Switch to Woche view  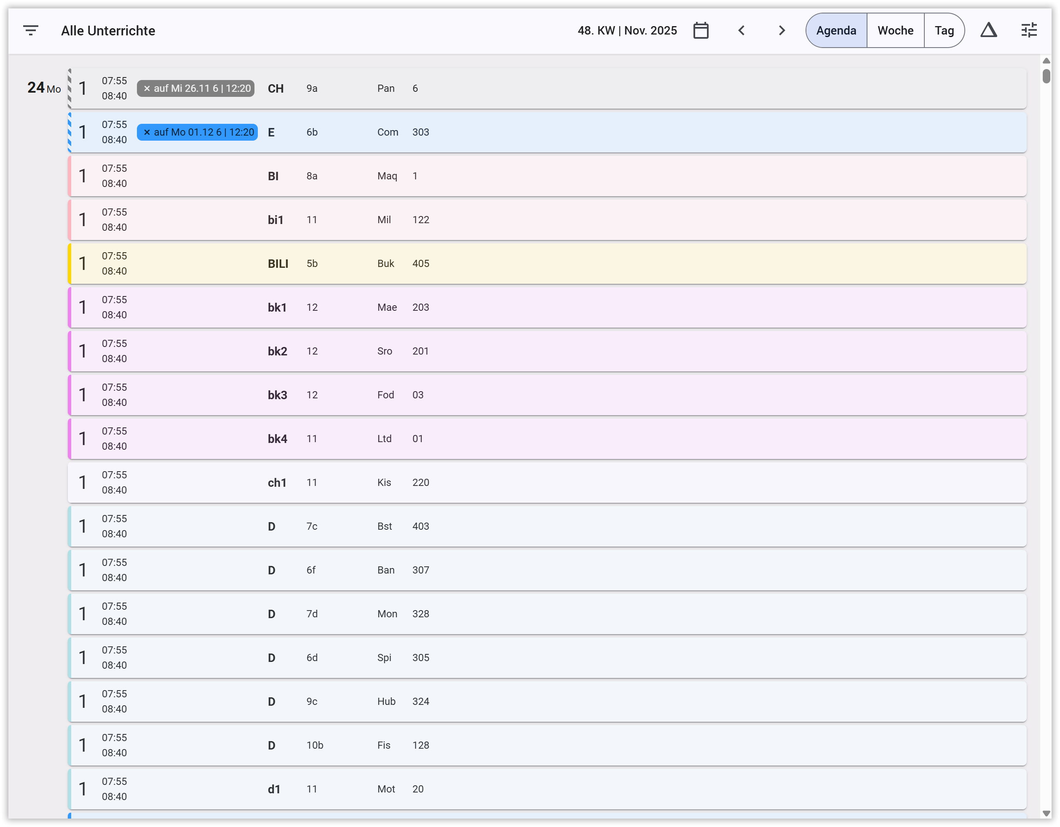[x=895, y=31]
